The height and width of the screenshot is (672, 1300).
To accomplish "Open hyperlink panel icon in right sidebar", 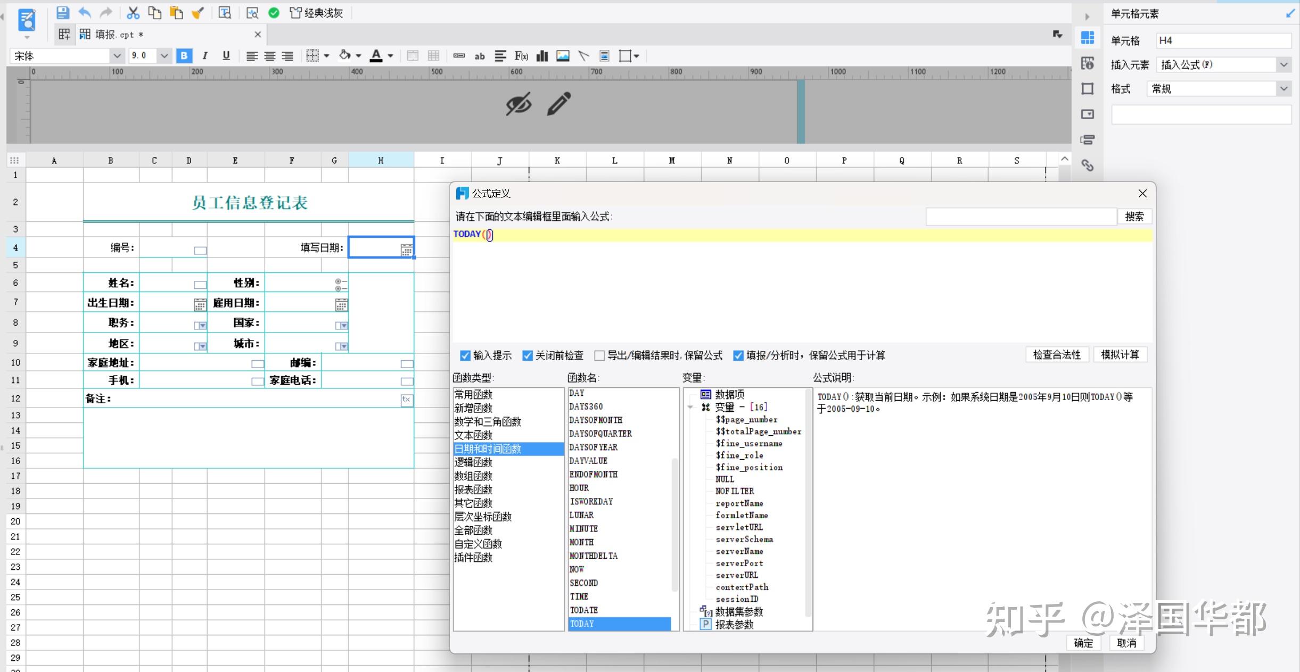I will (x=1088, y=165).
